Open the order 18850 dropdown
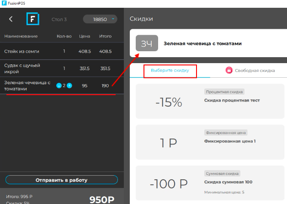The height and width of the screenshot is (204, 287). click(100, 19)
